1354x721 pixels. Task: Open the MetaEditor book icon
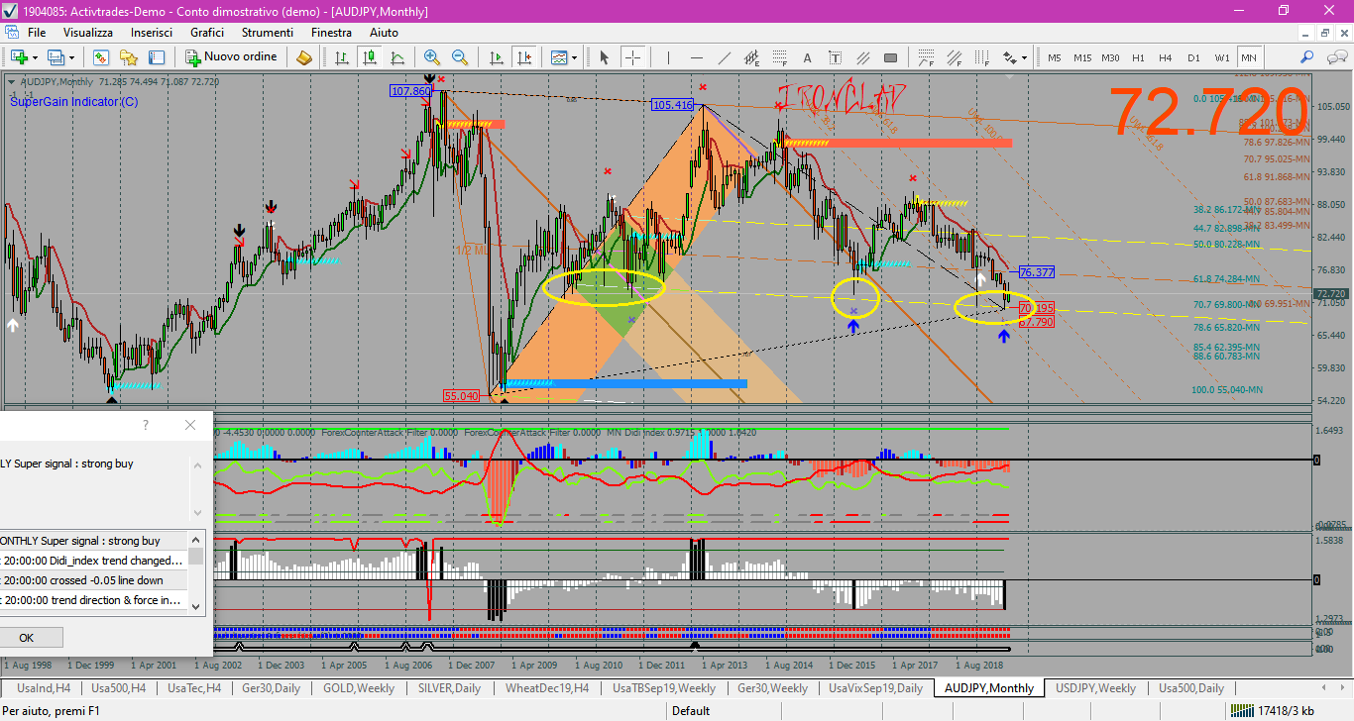[304, 57]
